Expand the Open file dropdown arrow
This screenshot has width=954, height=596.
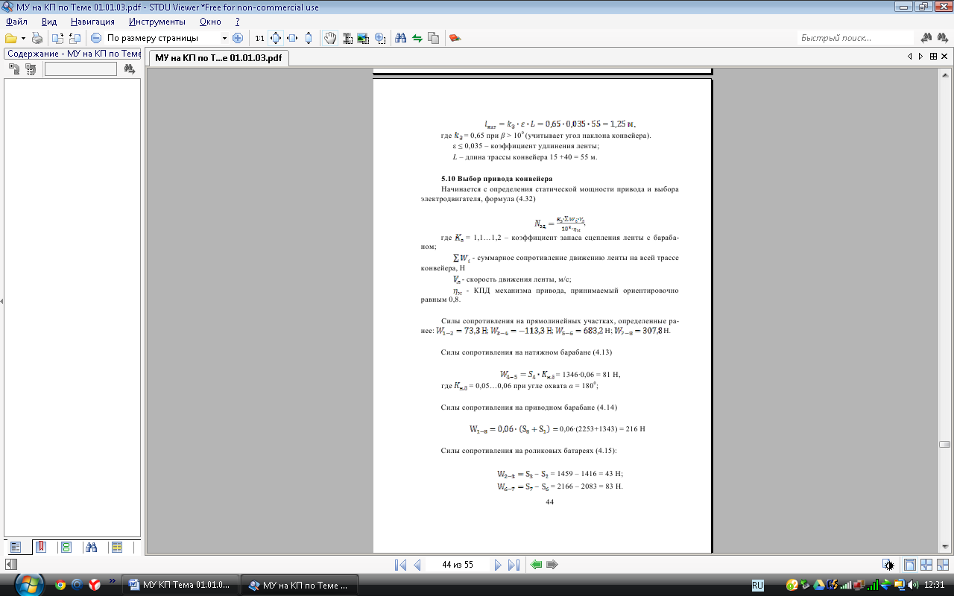click(x=23, y=38)
